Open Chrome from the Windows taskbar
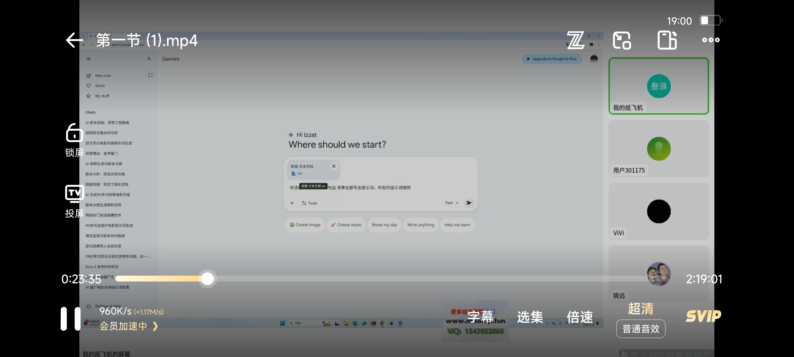794x357 pixels. [x=382, y=323]
